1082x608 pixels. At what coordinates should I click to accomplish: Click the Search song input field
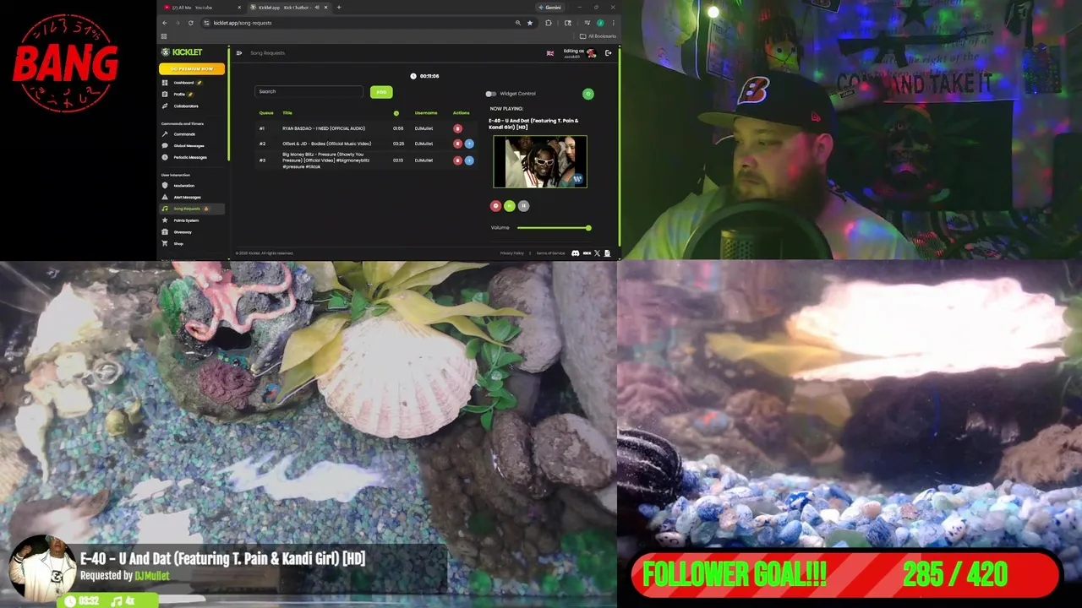click(309, 91)
